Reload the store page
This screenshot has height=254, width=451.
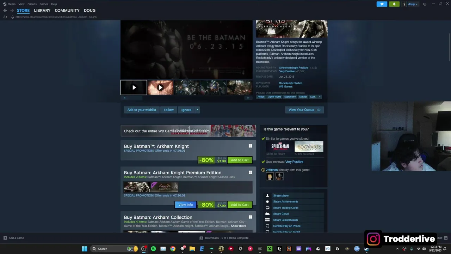tap(5, 17)
